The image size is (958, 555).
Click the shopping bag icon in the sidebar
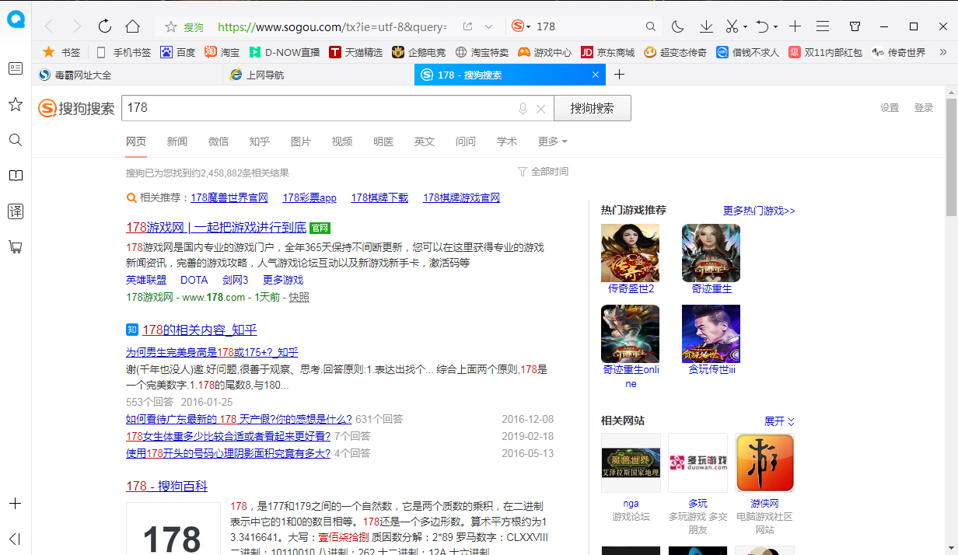(16, 246)
